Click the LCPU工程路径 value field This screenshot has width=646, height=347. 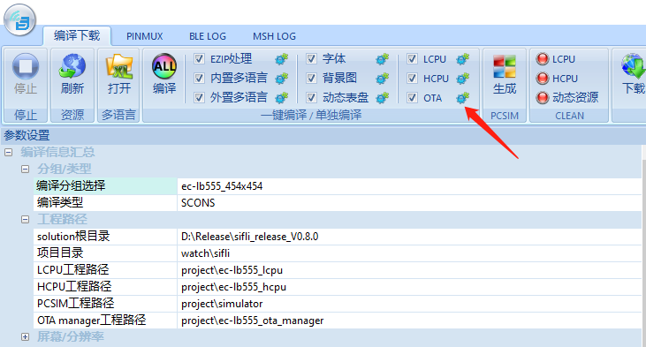pyautogui.click(x=409, y=270)
